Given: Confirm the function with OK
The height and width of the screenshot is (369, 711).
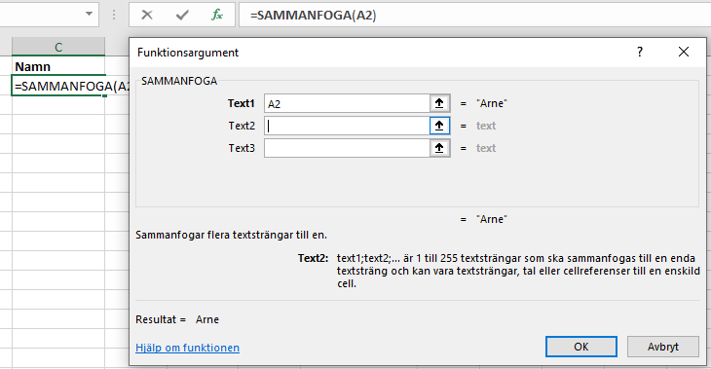Looking at the screenshot, I should coord(580,347).
